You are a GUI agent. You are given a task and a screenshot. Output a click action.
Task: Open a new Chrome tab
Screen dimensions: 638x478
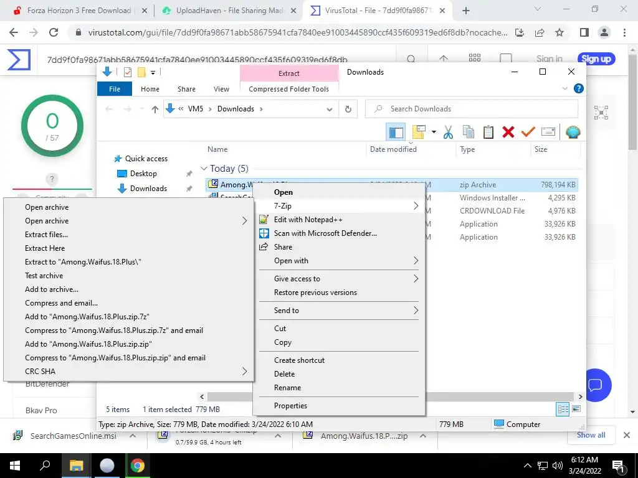466,11
